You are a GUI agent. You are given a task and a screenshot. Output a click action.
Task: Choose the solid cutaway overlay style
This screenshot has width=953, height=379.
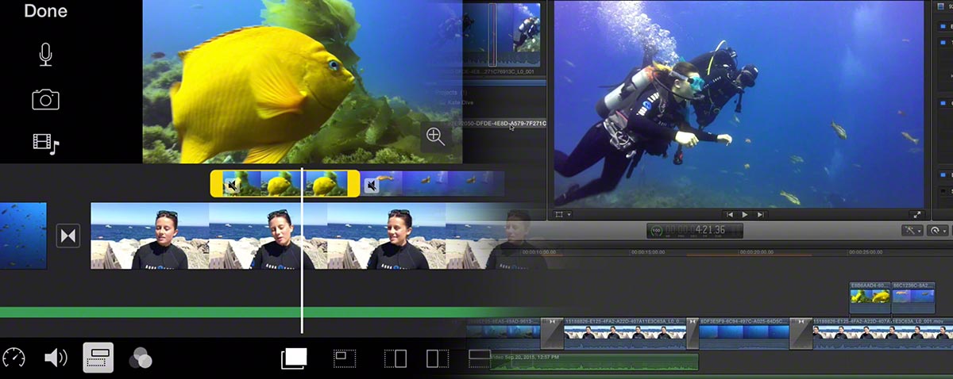294,358
